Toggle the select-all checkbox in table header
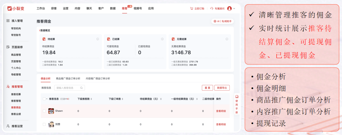 44,99
